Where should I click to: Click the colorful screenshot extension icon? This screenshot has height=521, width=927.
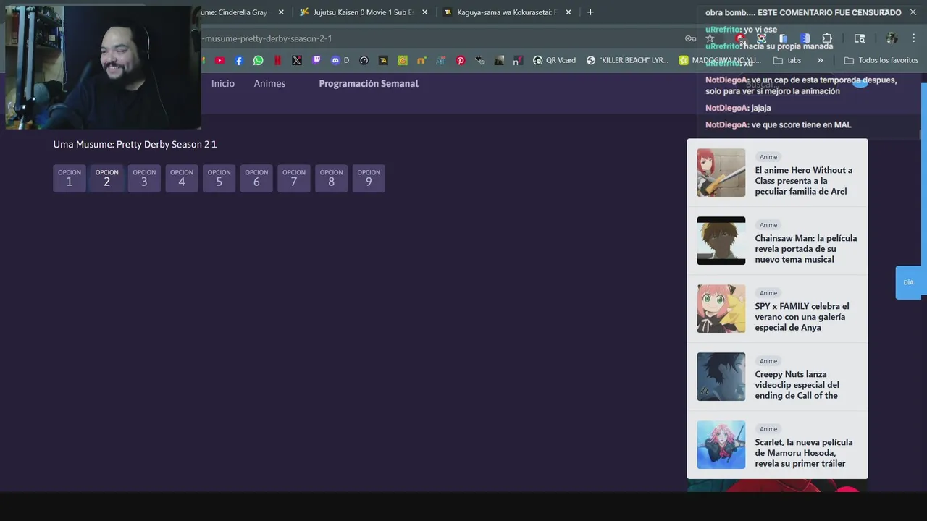click(761, 38)
